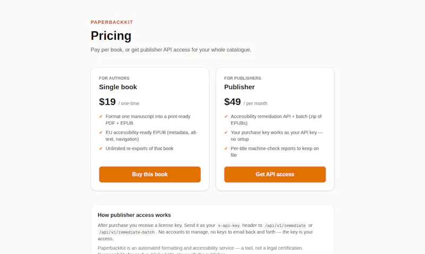
Task: Click checkmark next to EU accessibility-ready EPUB
Action: click(101, 133)
